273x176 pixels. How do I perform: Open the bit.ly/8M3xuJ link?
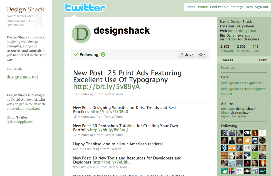109,130
